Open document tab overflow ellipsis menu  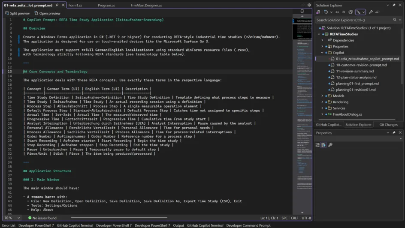[303, 5]
